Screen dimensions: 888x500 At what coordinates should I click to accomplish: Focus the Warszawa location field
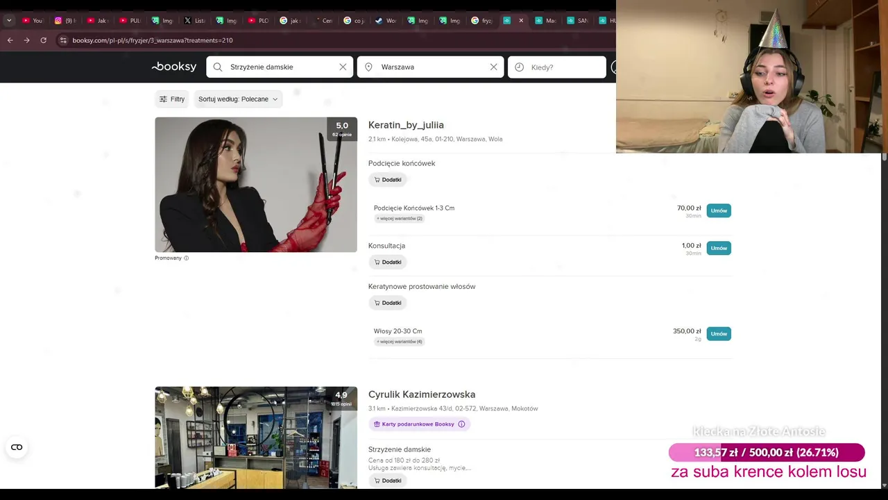(x=430, y=67)
